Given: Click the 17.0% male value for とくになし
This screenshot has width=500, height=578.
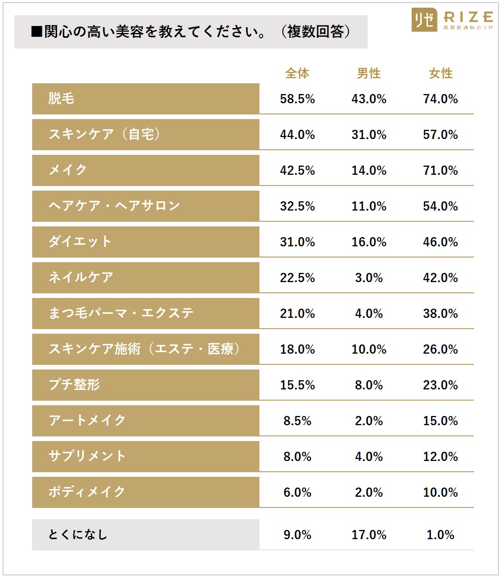Looking at the screenshot, I should [369, 535].
